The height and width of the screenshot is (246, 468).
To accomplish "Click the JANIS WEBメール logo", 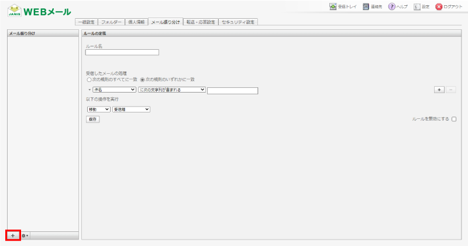I will [39, 12].
